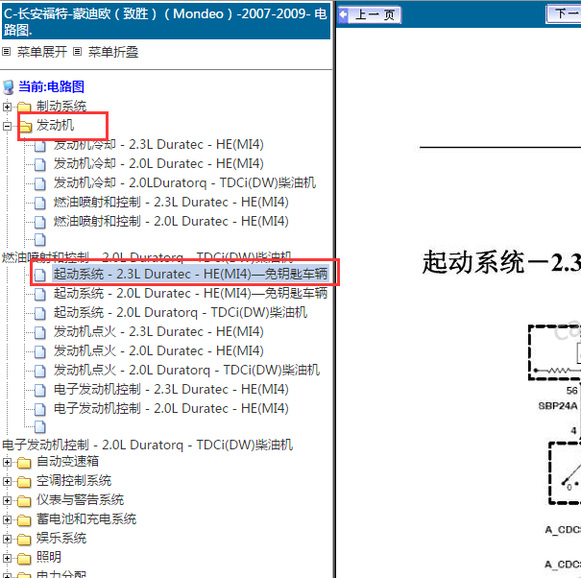
Task: Open 燃油喷射和控制 - 2.0L Duratorq TDCi柴油机
Action: coord(148,256)
